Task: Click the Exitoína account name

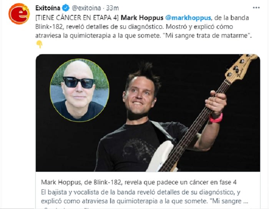Action: click(48, 8)
